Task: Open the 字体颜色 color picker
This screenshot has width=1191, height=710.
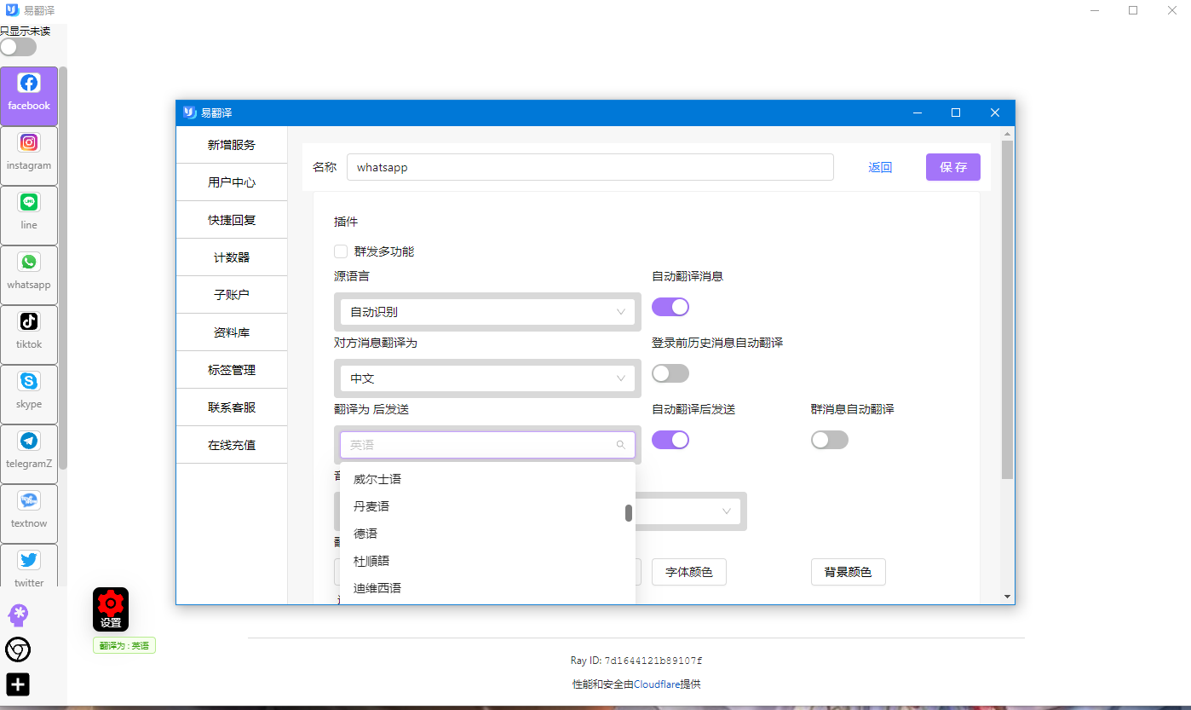Action: pos(688,572)
